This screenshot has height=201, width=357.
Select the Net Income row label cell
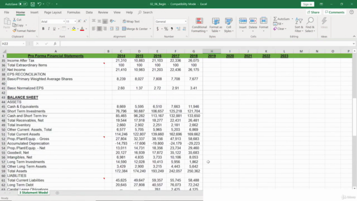tap(56, 70)
